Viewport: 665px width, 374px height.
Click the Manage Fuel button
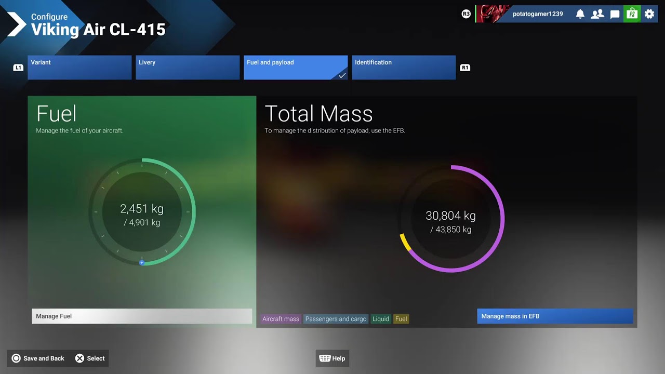pos(142,316)
